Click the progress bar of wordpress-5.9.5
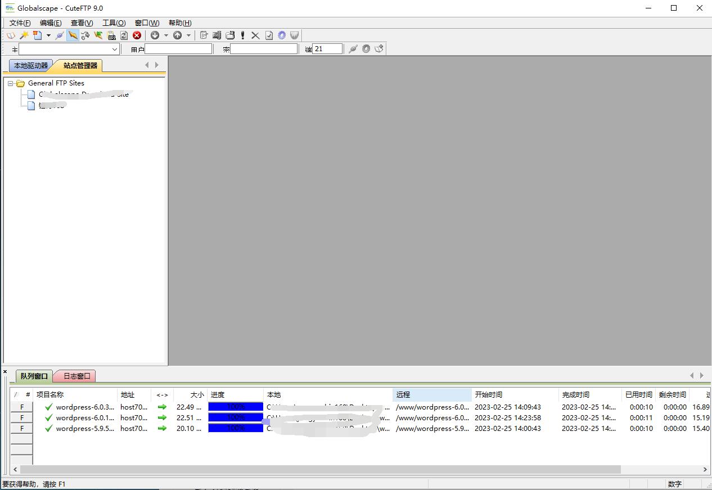712x490 pixels. click(x=236, y=428)
